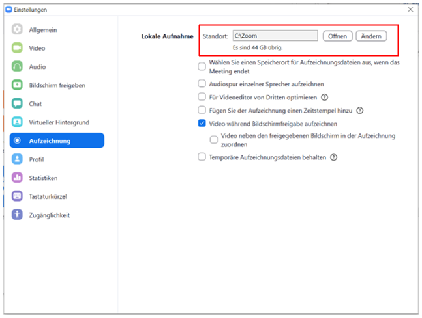Select the Chat bubble icon
The image size is (422, 318).
tap(17, 103)
